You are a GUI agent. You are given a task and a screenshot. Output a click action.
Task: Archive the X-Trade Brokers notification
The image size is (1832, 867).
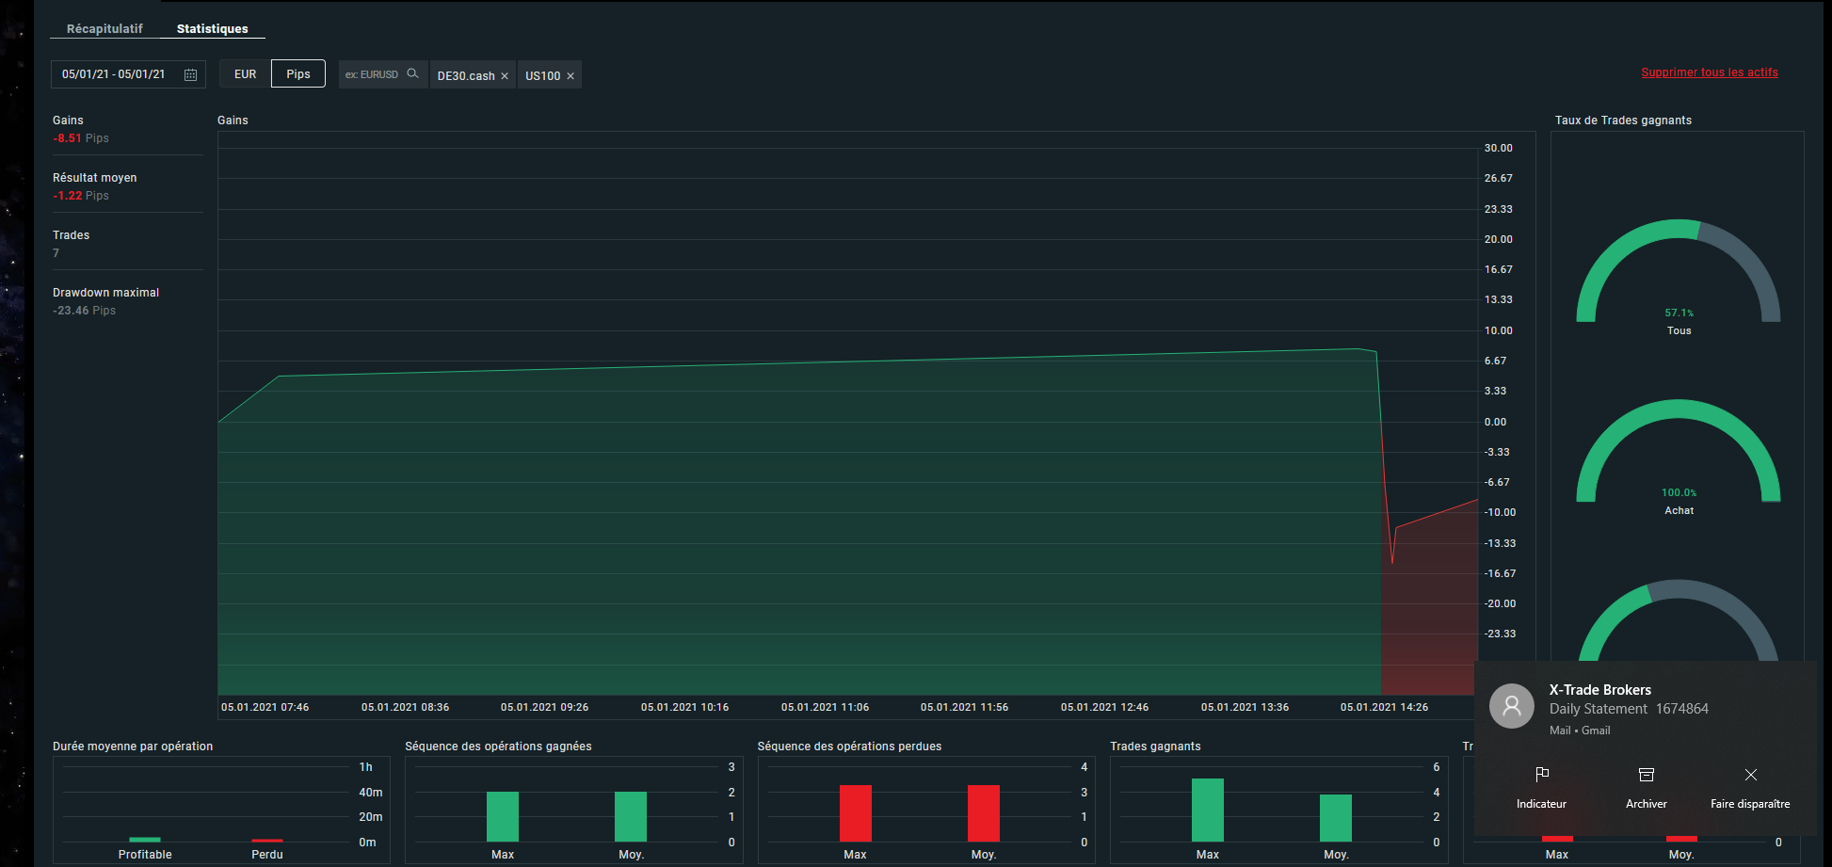click(1646, 775)
